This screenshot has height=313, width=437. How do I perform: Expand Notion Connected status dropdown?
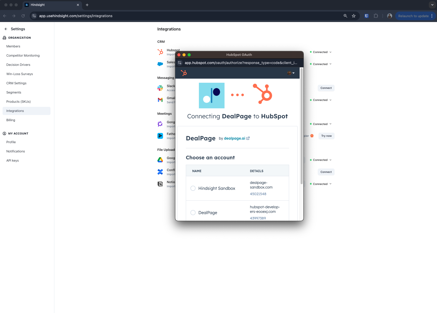point(321,184)
